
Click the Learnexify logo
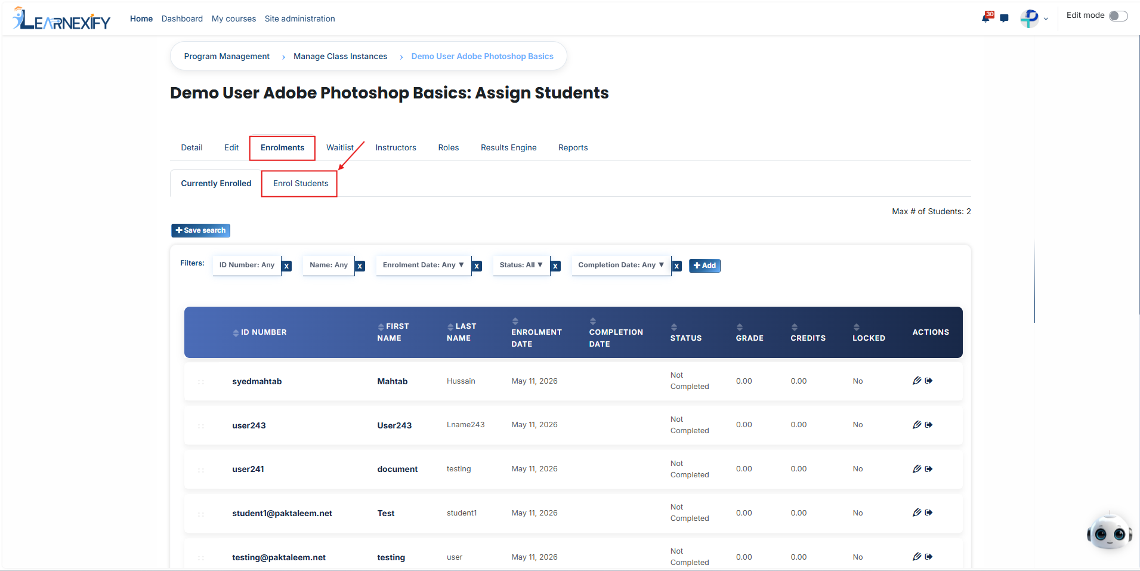point(61,18)
